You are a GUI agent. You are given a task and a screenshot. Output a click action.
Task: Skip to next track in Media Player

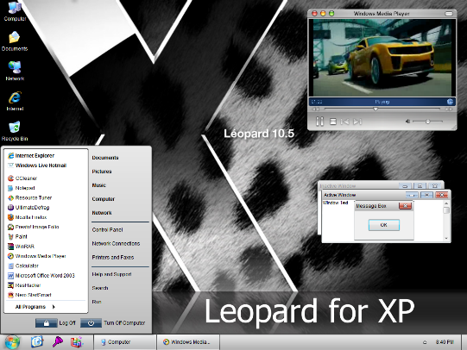pyautogui.click(x=357, y=122)
